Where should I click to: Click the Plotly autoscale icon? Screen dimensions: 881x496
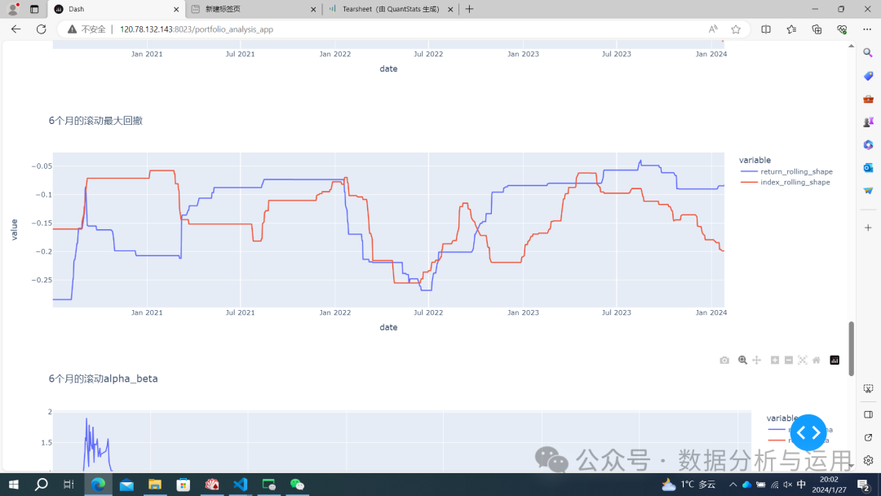(803, 360)
